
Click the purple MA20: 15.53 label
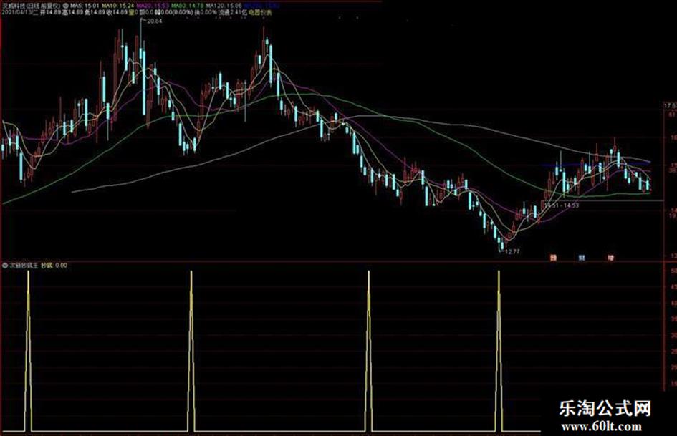[153, 6]
